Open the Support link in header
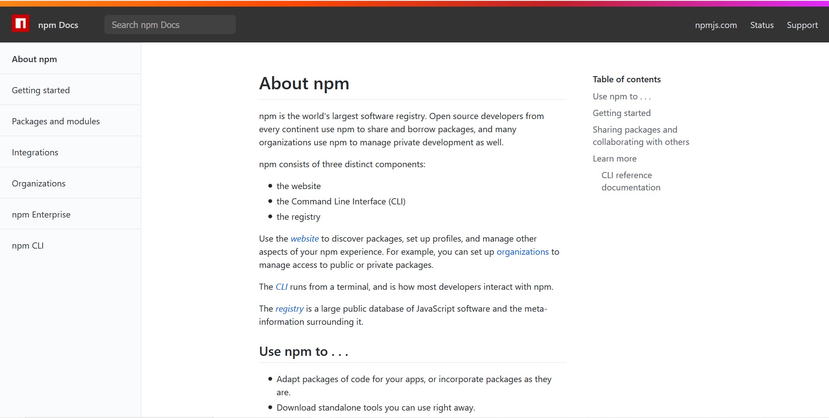Screen dimensions: 829x418 point(802,25)
